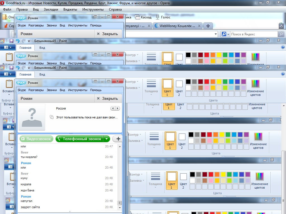
Task: Open Opera Файл menu
Action: click(7, 9)
